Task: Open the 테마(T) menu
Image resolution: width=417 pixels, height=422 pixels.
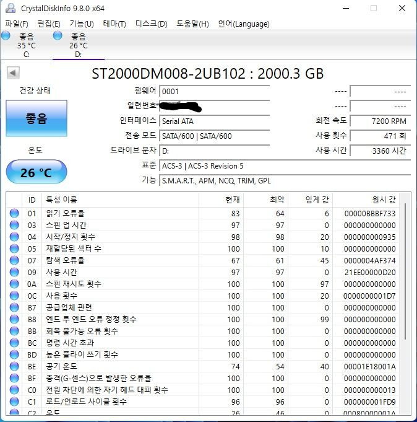Action: (x=114, y=24)
